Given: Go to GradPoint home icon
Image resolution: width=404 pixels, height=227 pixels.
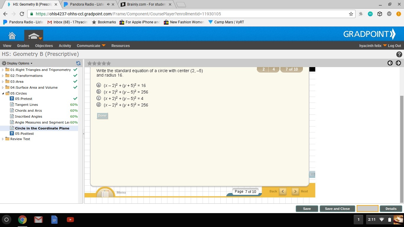Looking at the screenshot, I should (x=12, y=35).
